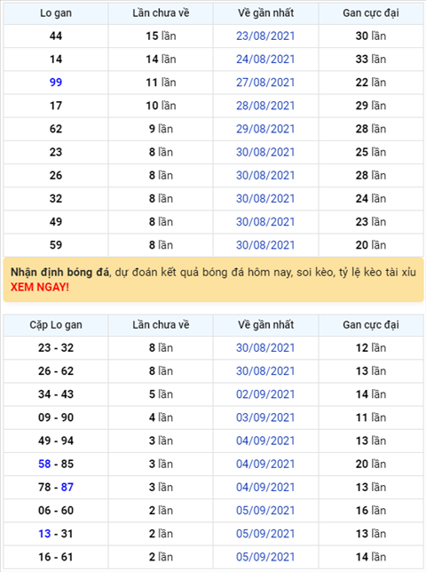Viewport: 426px width, 572px height.
Task: Select number 17 in Lo gan column
Action: [56, 106]
